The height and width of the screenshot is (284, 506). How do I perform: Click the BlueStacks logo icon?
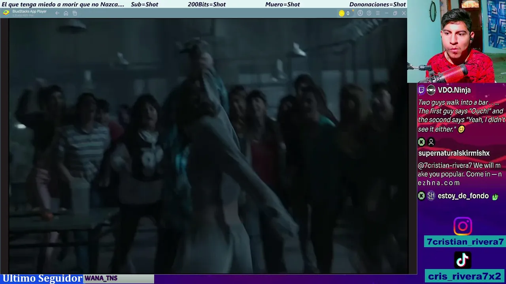[6, 13]
